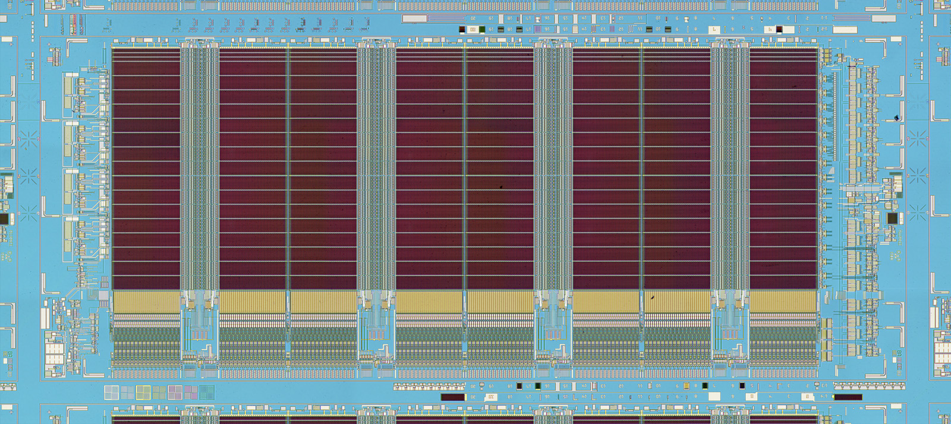Viewport: 951px width, 424px height.
Task: Click the white block cluster at lower left
Action: coord(55,352)
